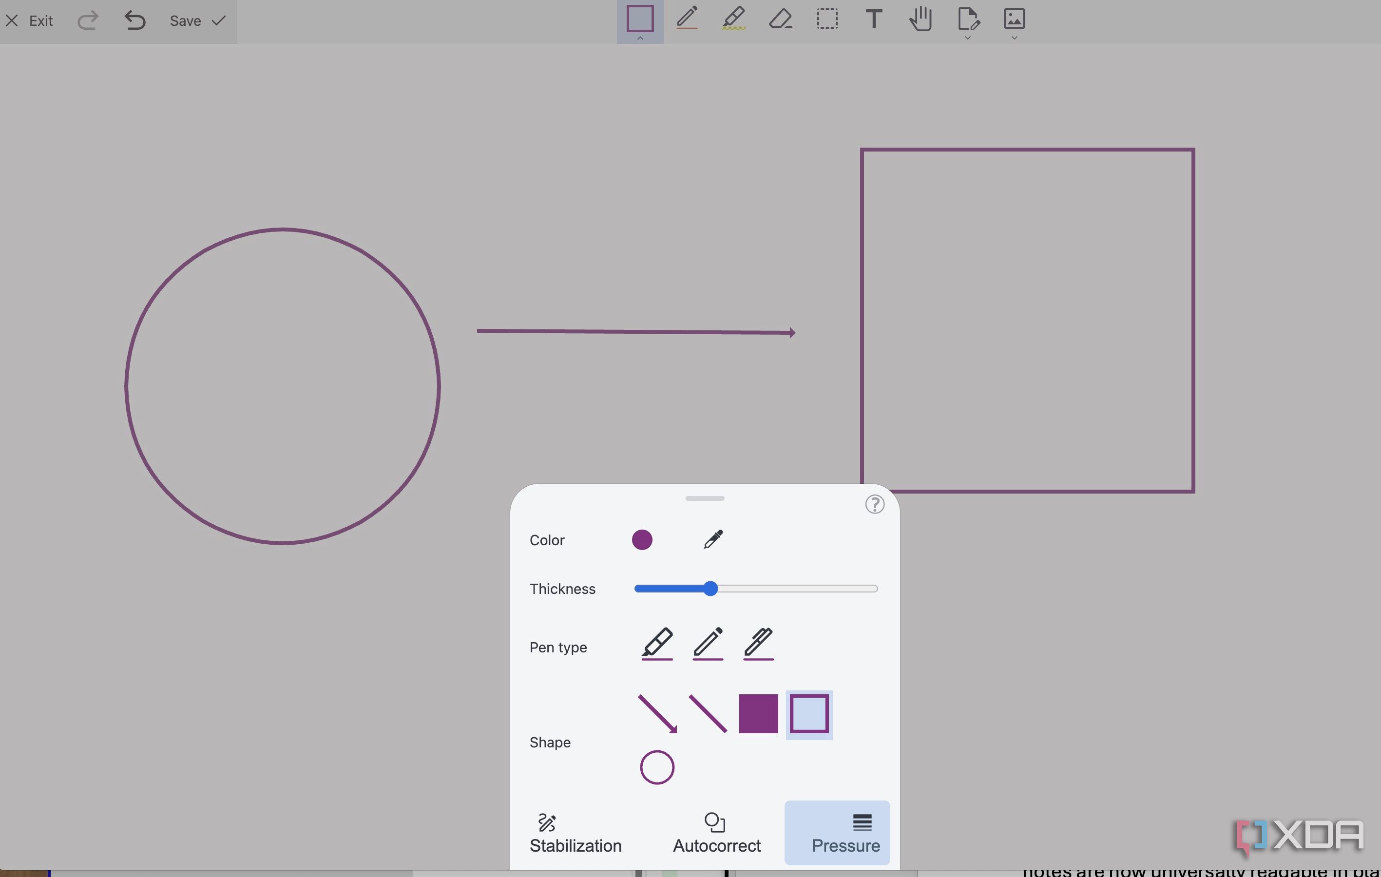1381x877 pixels.
Task: Click the undo arrow
Action: pos(135,20)
